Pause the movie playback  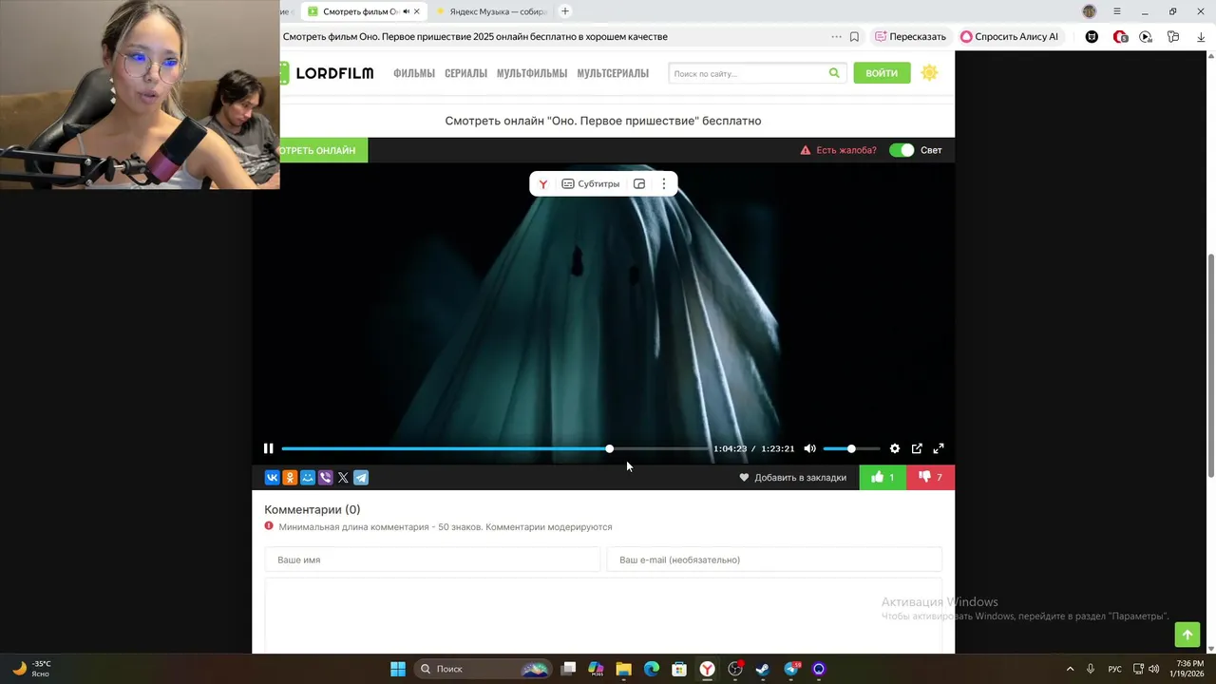(268, 448)
